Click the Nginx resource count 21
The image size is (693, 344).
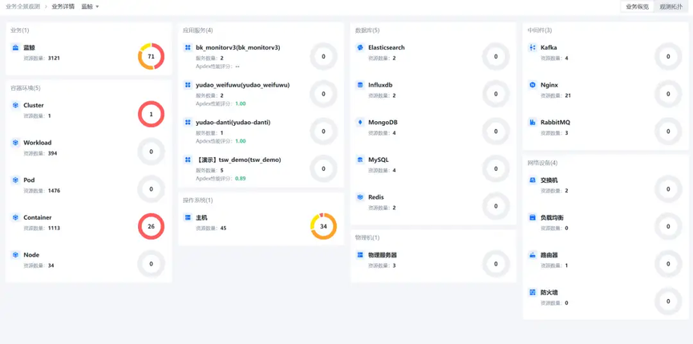(568, 95)
